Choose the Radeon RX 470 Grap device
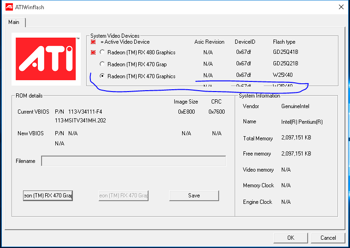The height and width of the screenshot is (248, 350). pyautogui.click(x=102, y=64)
